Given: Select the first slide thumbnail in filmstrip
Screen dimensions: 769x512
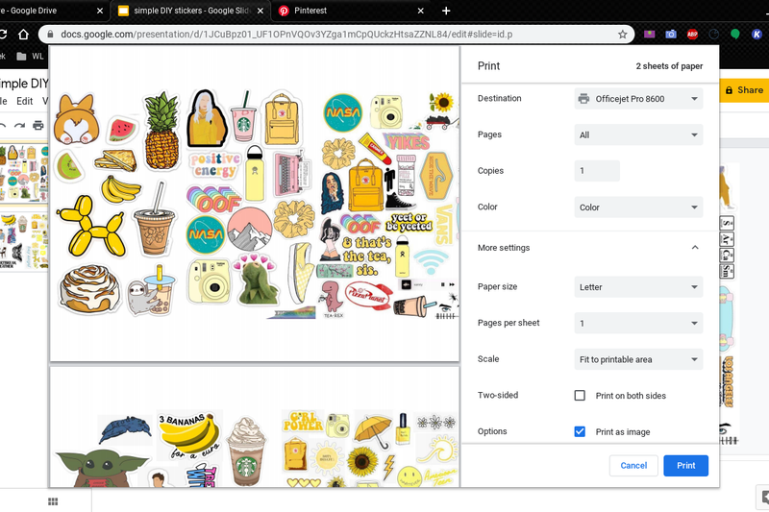Looking at the screenshot, I should tap(24, 174).
